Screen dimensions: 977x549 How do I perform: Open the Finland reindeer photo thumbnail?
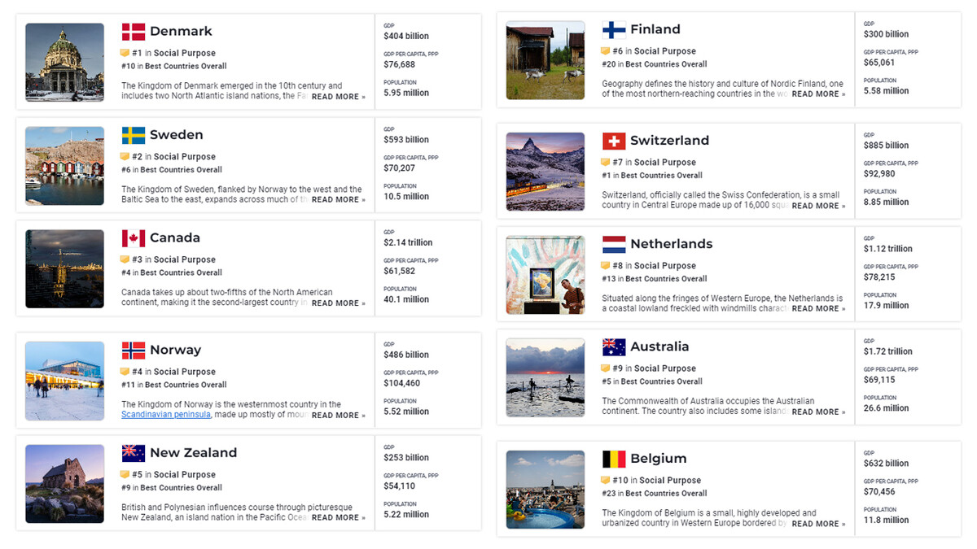click(x=545, y=60)
